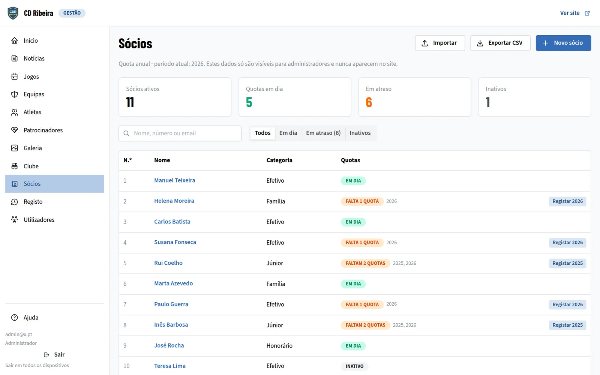
Task: Click the Nome column header
Action: click(162, 160)
